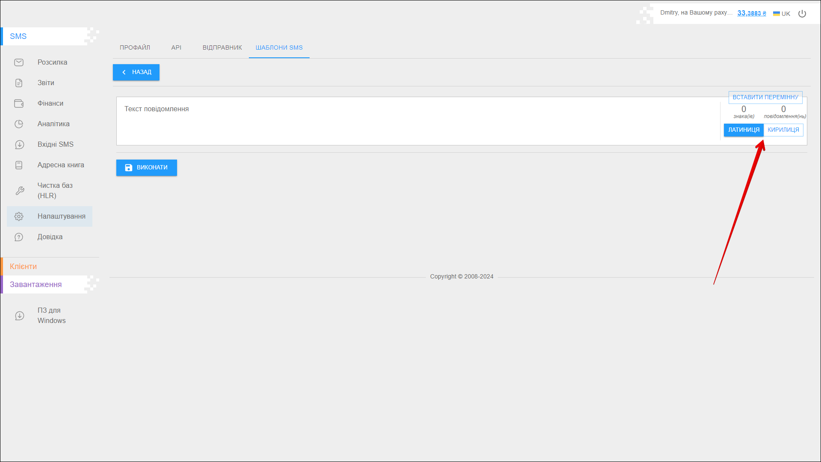The height and width of the screenshot is (462, 821).
Task: Click the Довідка question mark icon
Action: [x=19, y=237]
